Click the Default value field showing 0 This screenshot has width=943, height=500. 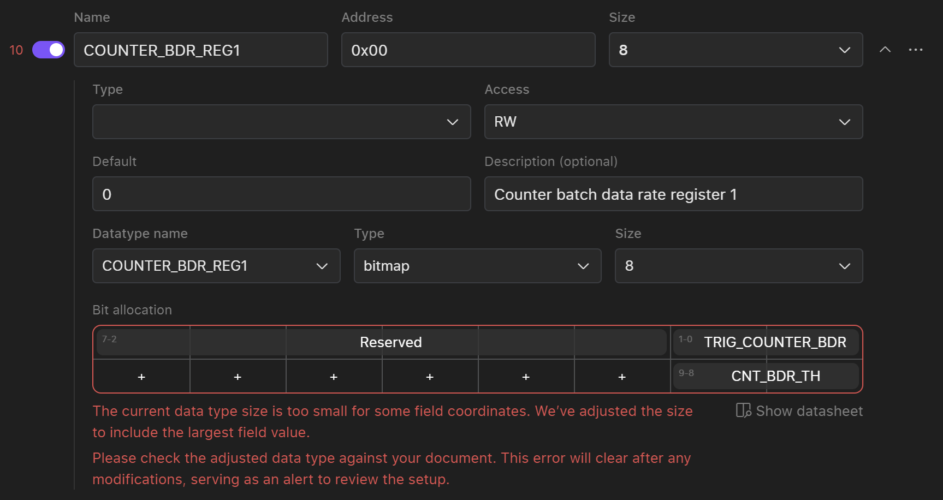point(281,194)
